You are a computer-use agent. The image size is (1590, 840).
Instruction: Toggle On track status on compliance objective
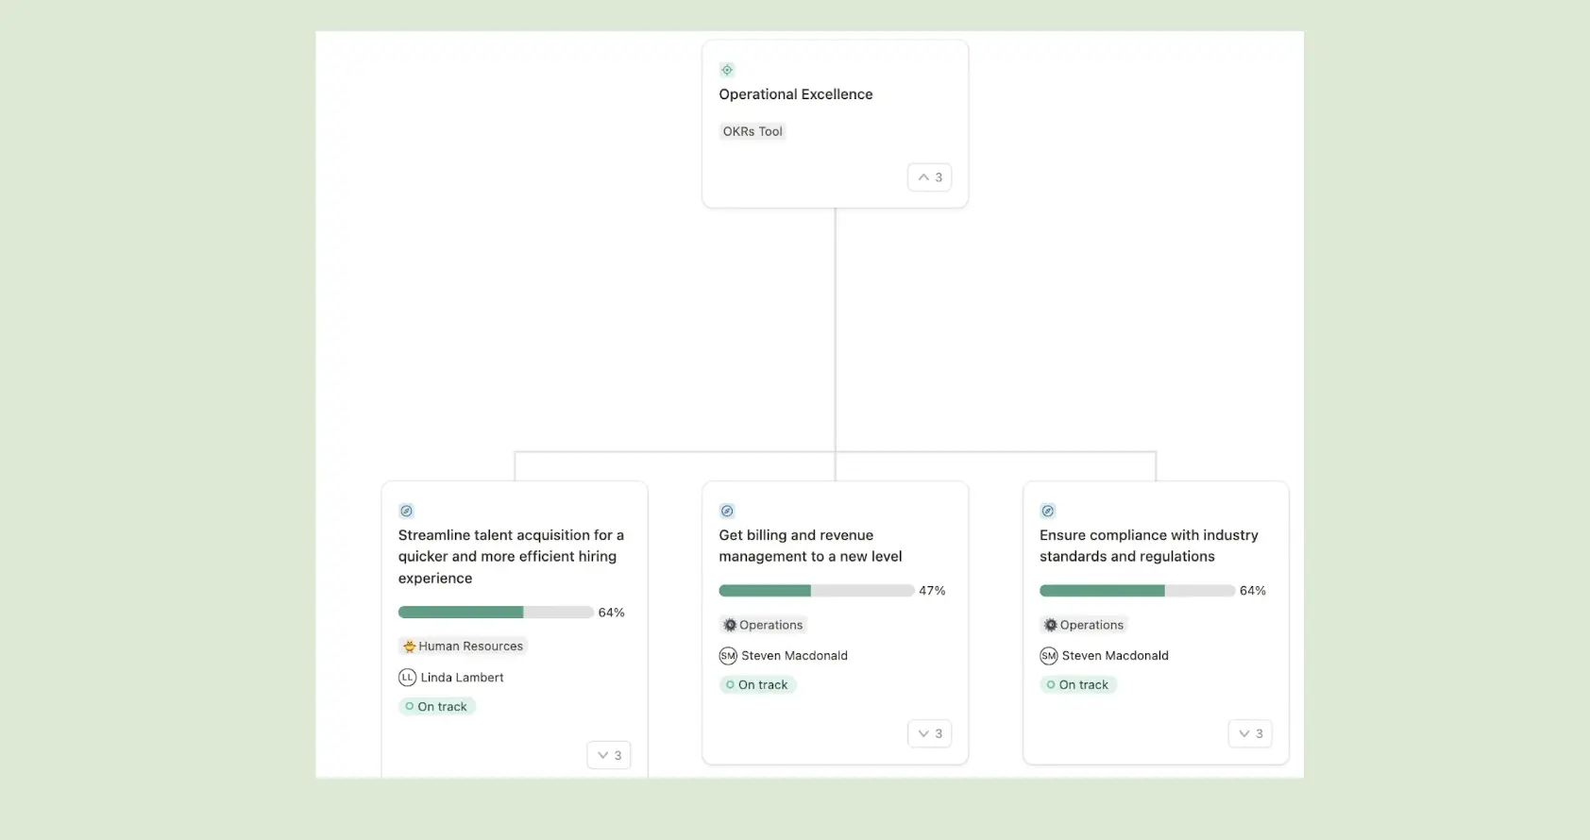(1078, 684)
